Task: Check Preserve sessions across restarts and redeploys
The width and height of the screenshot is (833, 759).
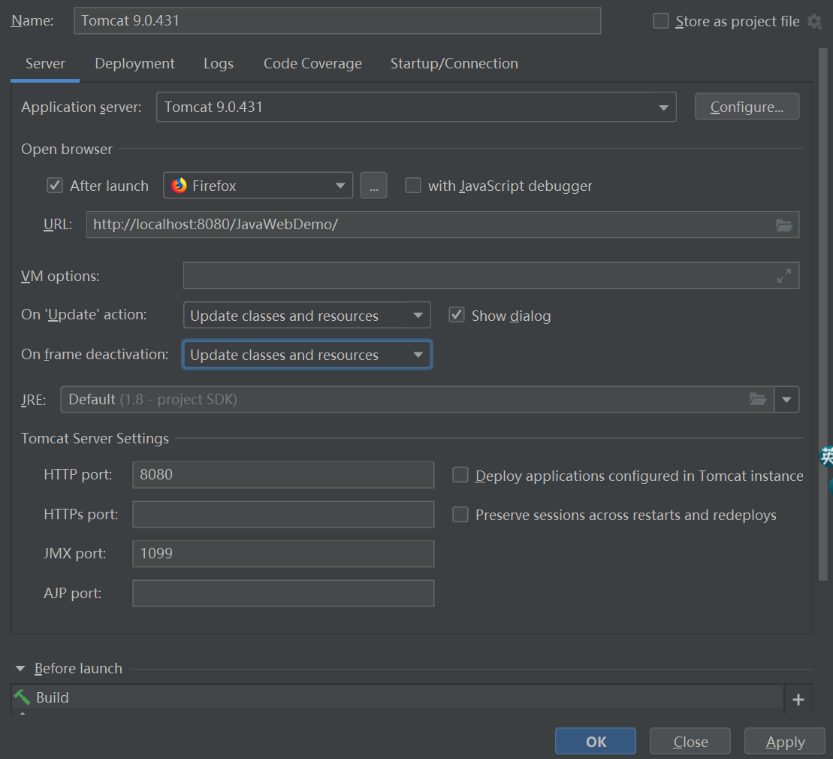Action: 460,515
